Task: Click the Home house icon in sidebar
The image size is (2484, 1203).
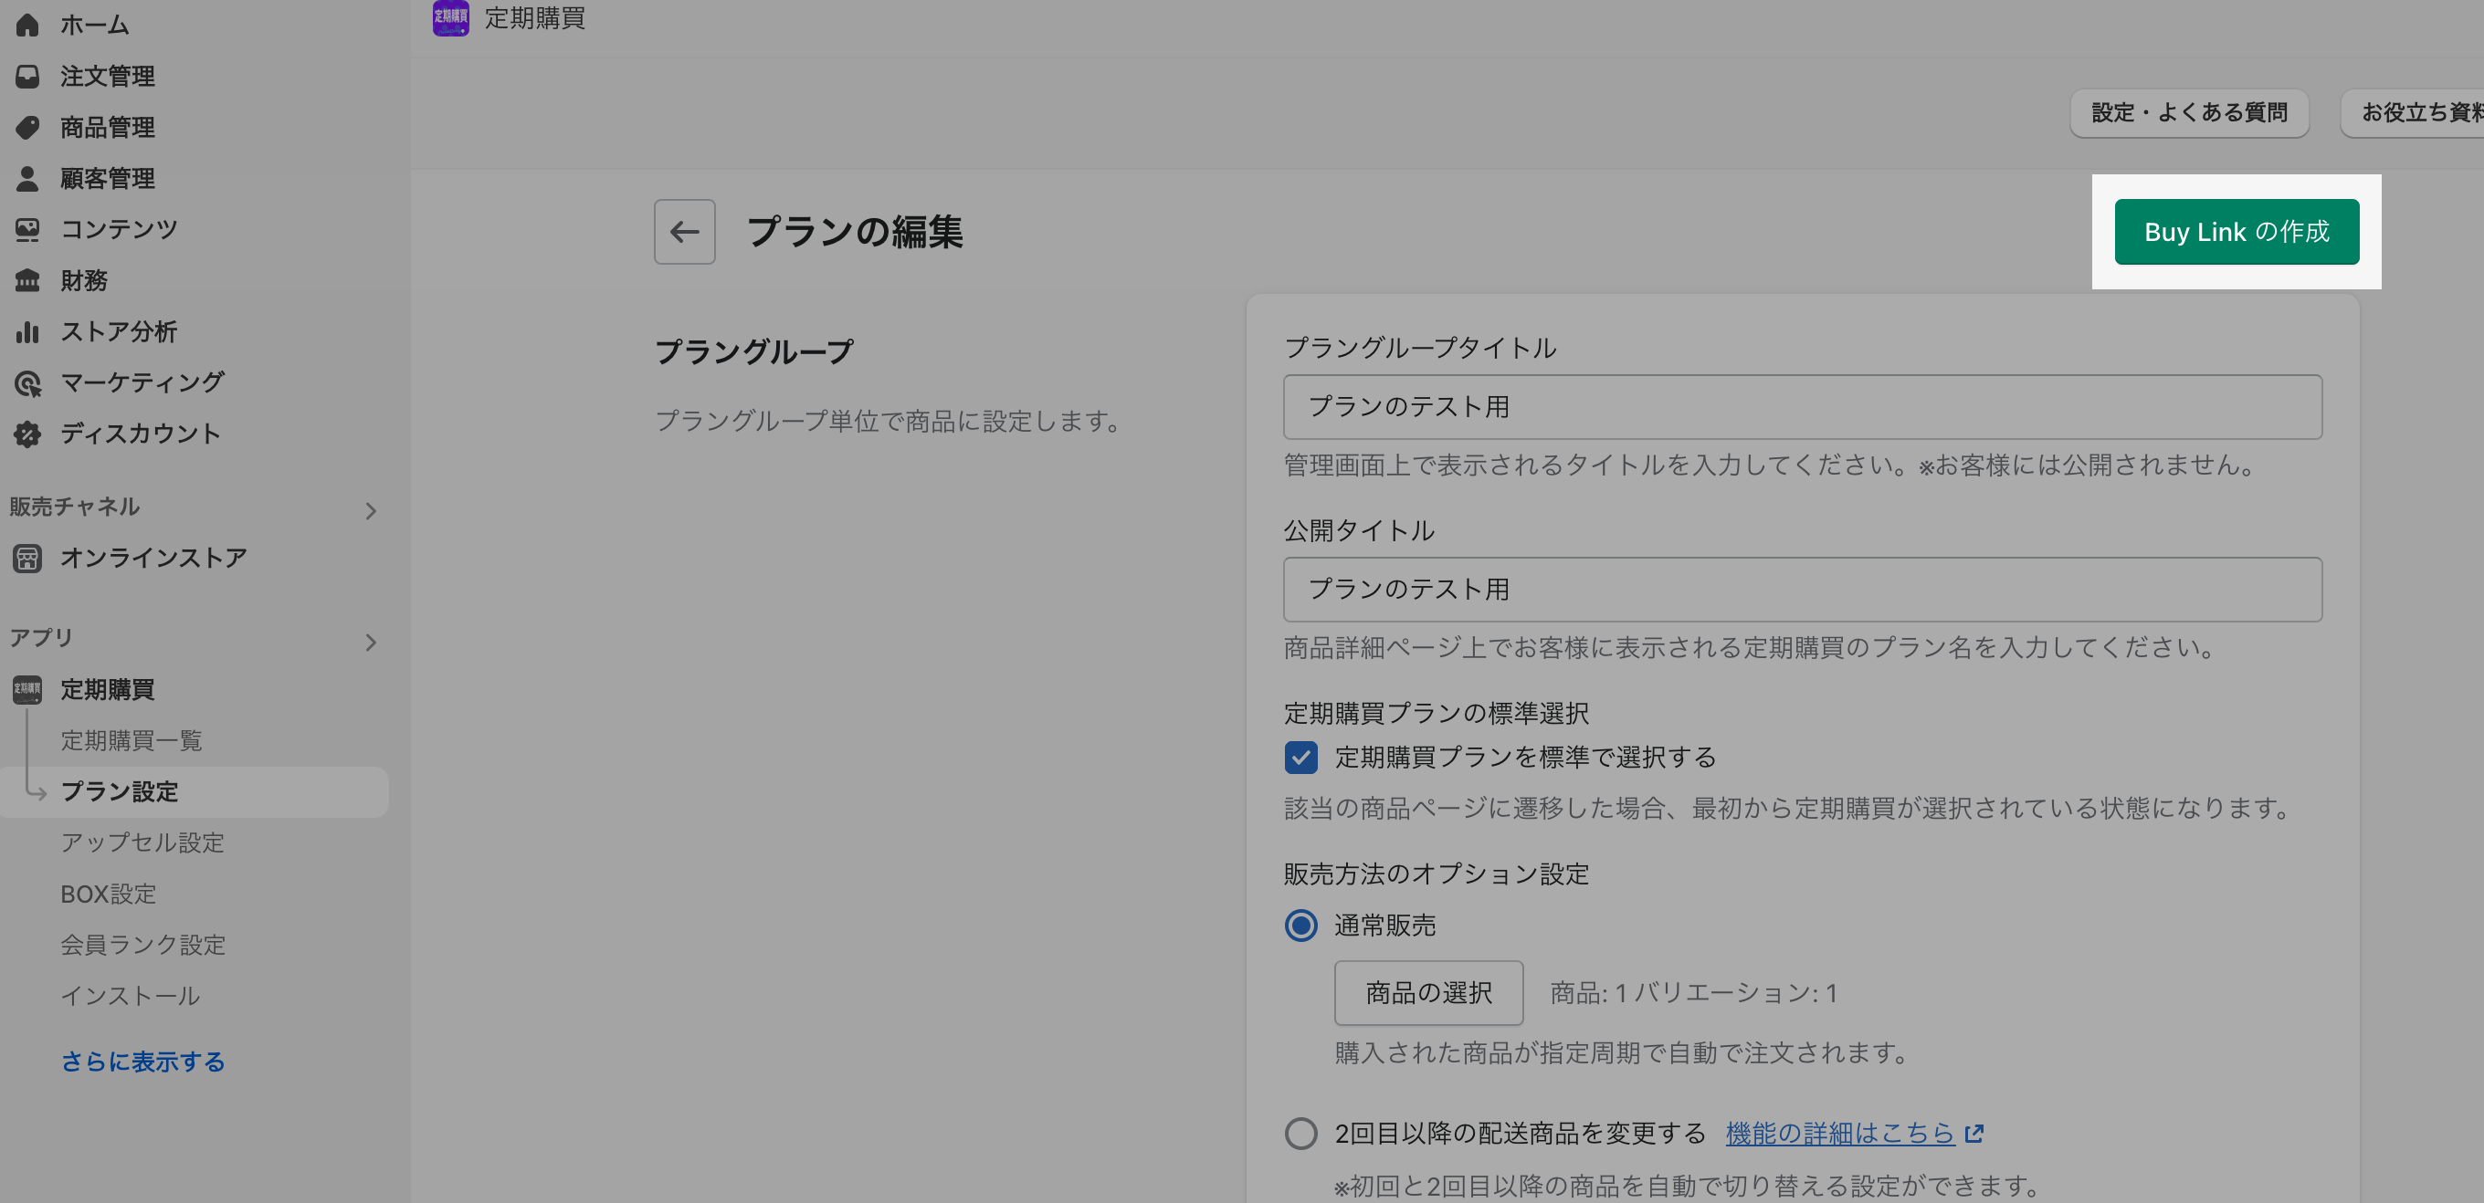Action: click(x=27, y=24)
